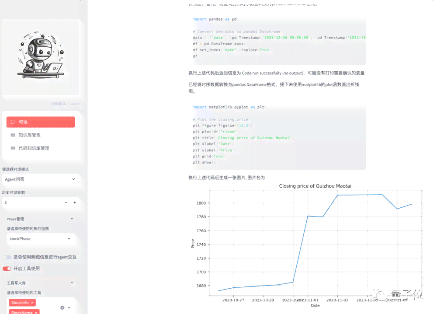Click the 执行上述代码后生成一张图片 text line
The image size is (437, 314).
[226, 178]
